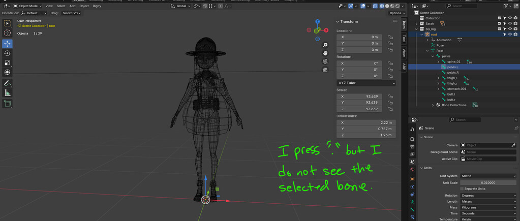This screenshot has height=221, width=520.
Task: Switch to solid viewport shading
Action: tap(387, 6)
